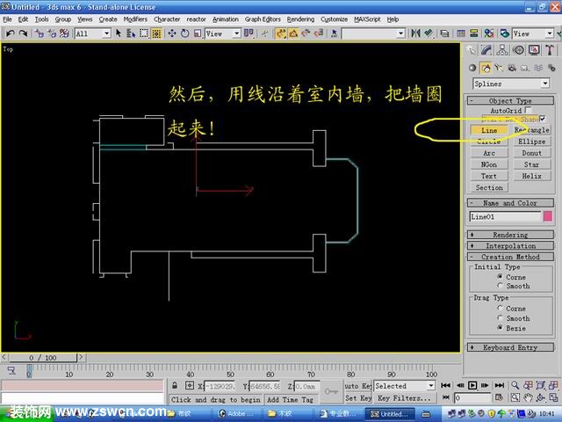Open the Selected key filter dropdown
The height and width of the screenshot is (422, 562).
(x=404, y=386)
